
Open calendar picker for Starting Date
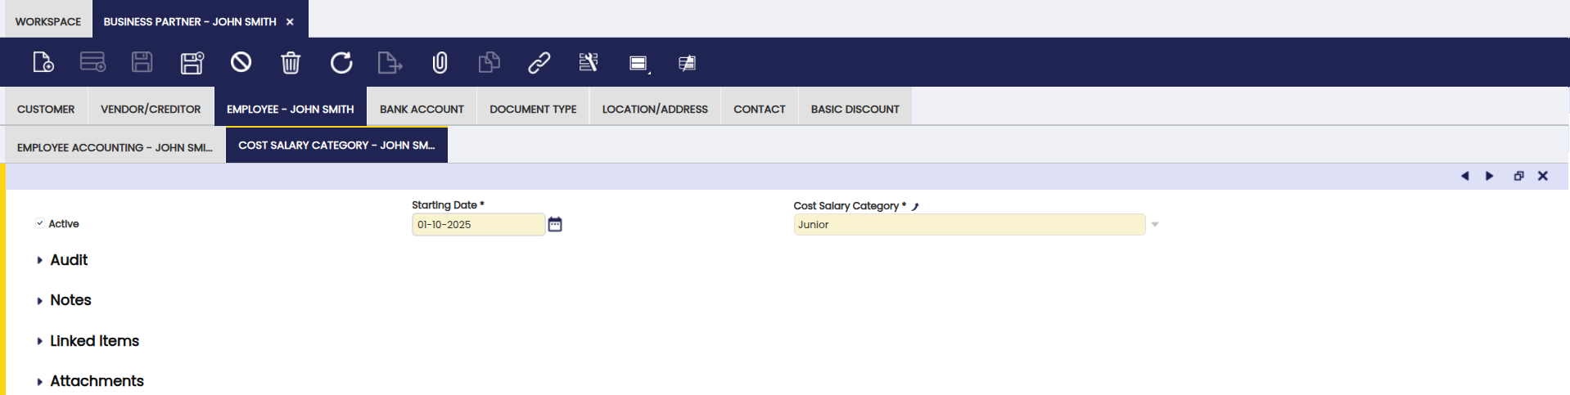[555, 224]
